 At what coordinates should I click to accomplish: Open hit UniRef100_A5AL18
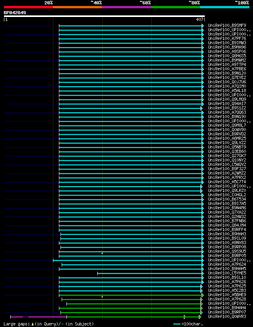[227, 91]
